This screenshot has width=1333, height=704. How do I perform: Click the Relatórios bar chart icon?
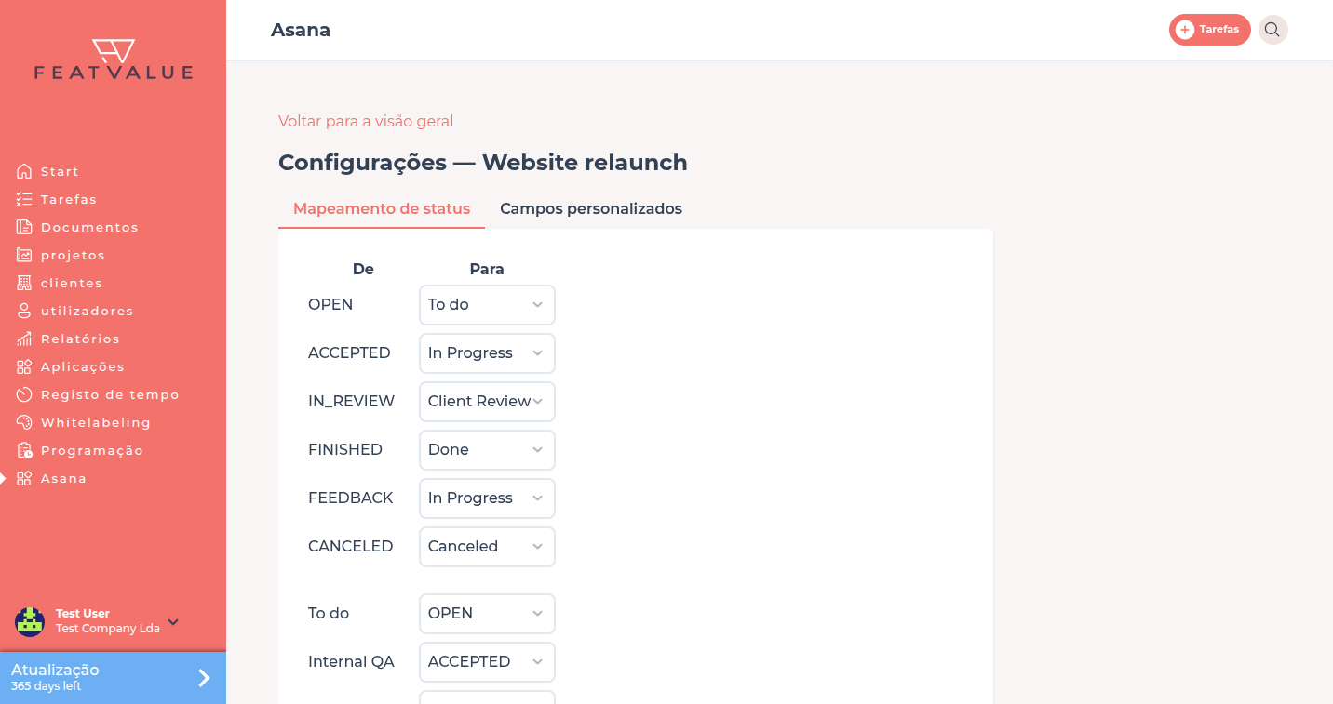24,339
